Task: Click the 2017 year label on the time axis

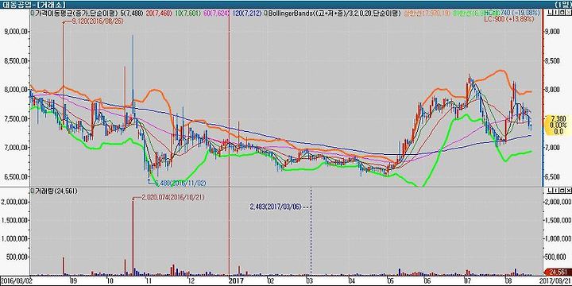Action: (236, 281)
